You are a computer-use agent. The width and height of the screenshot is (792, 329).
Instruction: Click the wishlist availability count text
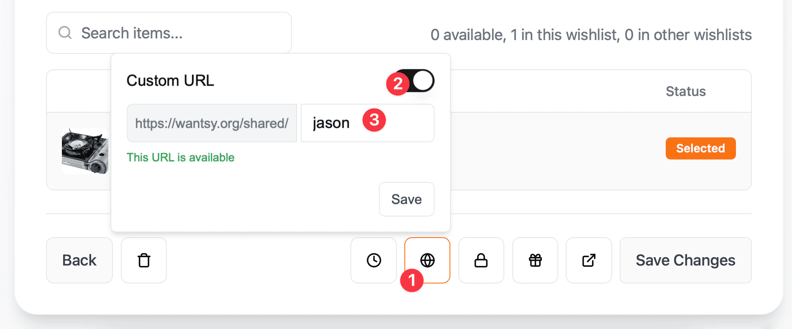click(591, 35)
